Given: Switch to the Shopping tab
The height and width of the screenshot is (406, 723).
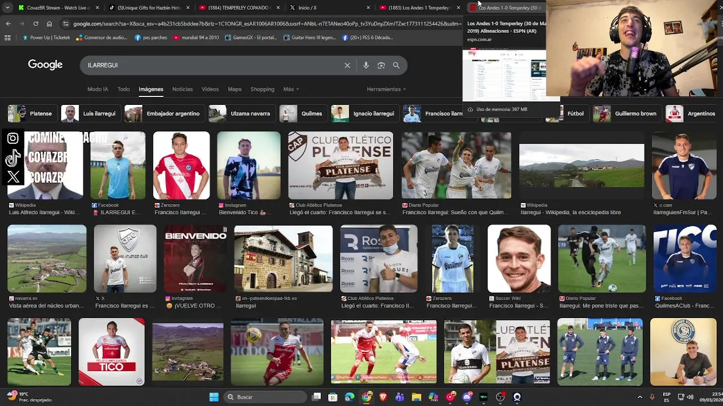Looking at the screenshot, I should pos(262,89).
